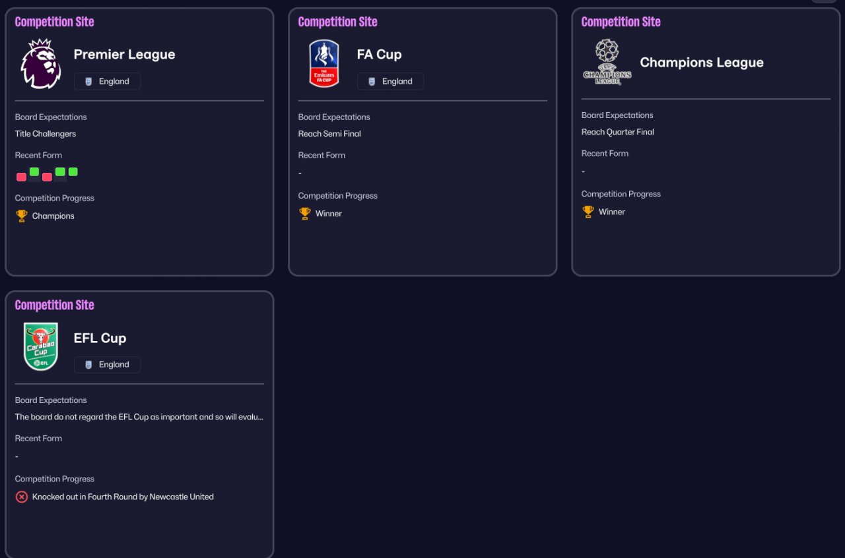Open the FA Cup Competition Site link

click(x=337, y=22)
